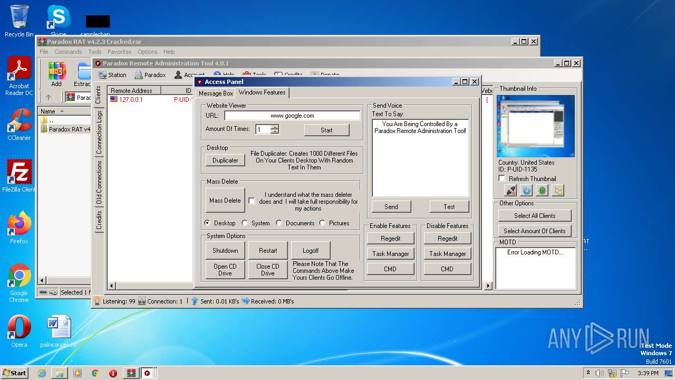Open Acrobat Reader DC desktop shortcut
This screenshot has width=675, height=380.
(19, 77)
